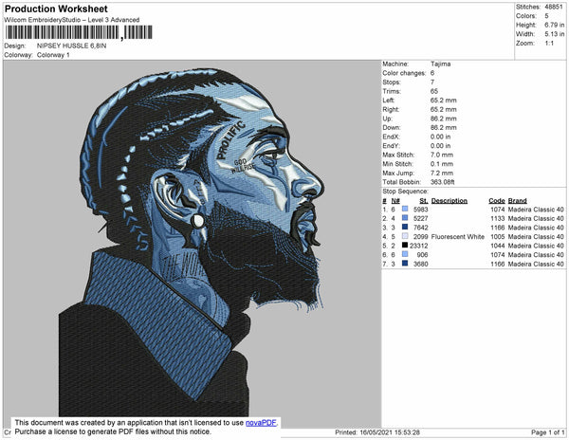Click the barcode below the Wilcom subtitle
569x440 pixels.
point(79,32)
